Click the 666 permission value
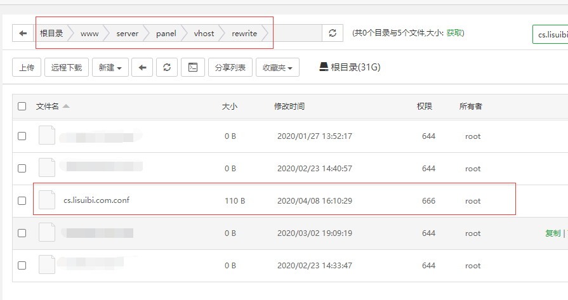This screenshot has width=568, height=300. click(428, 201)
